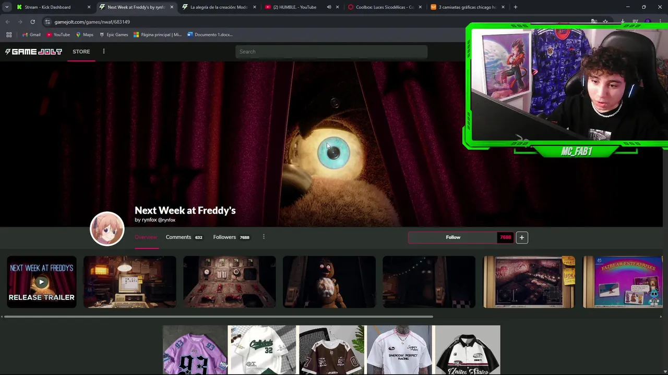668x375 pixels.
Task: Click the Game Jolt logo
Action: (33, 52)
